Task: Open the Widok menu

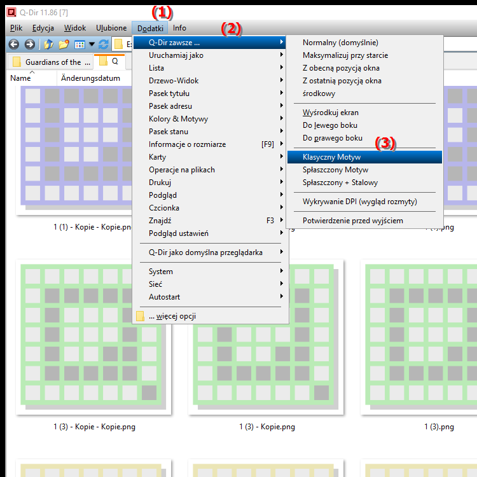Action: point(75,28)
